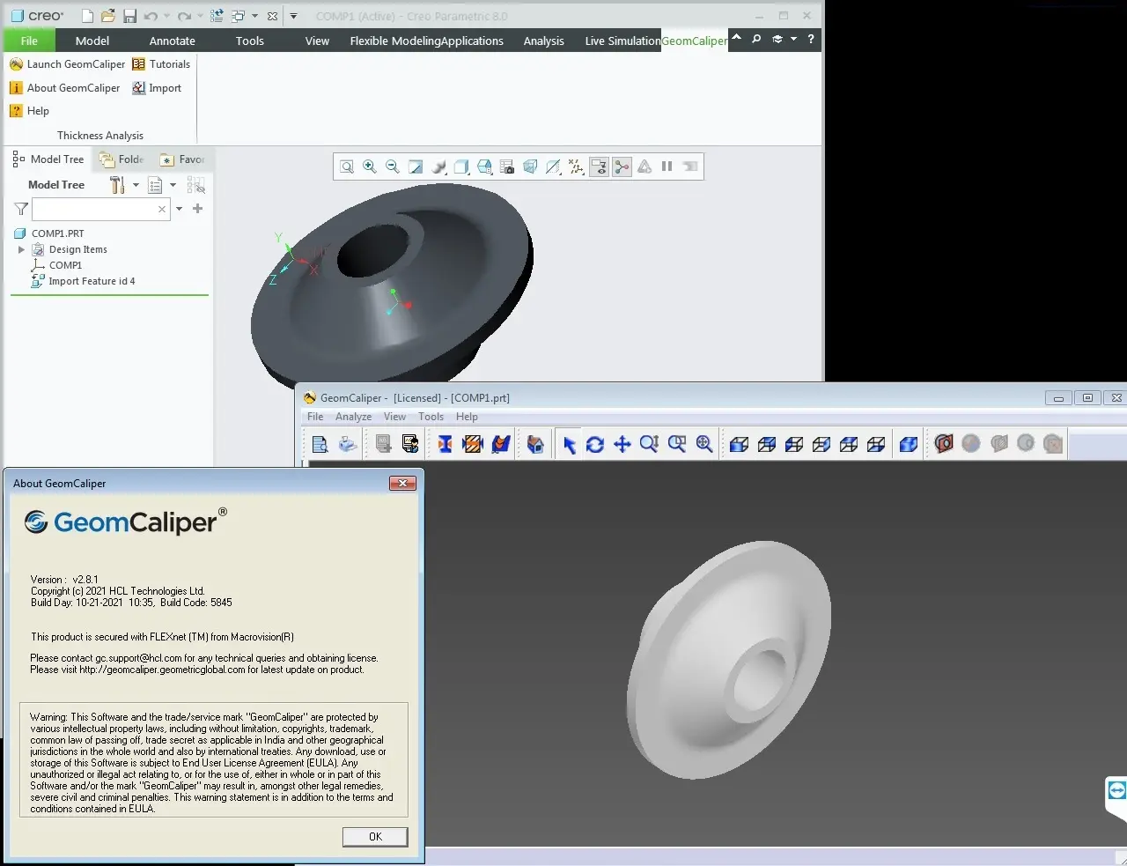The image size is (1127, 866).
Task: Click Refit view icon in graphics toolbar
Action: (x=347, y=167)
